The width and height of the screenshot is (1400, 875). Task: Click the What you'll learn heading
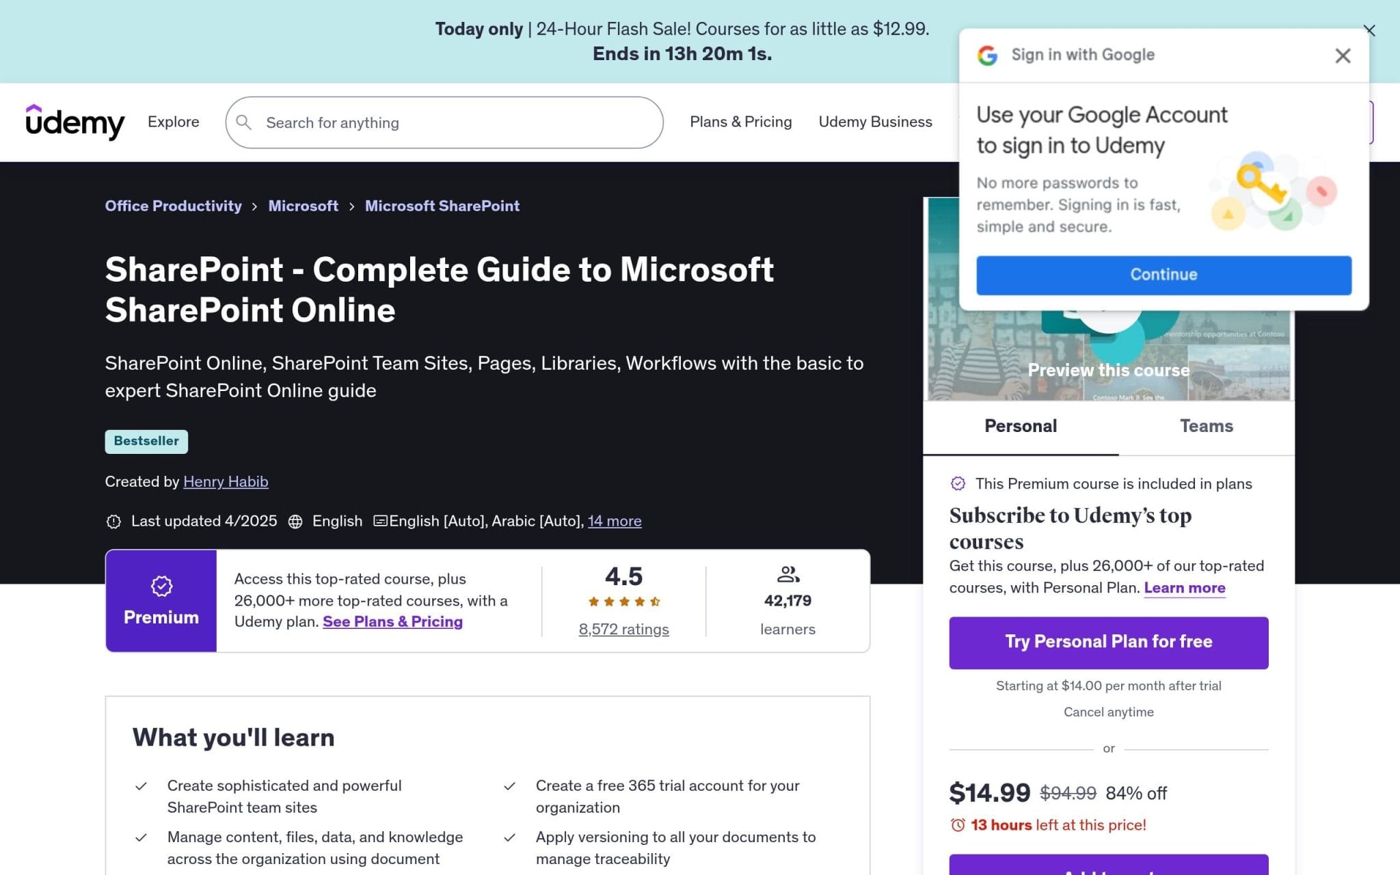point(233,738)
